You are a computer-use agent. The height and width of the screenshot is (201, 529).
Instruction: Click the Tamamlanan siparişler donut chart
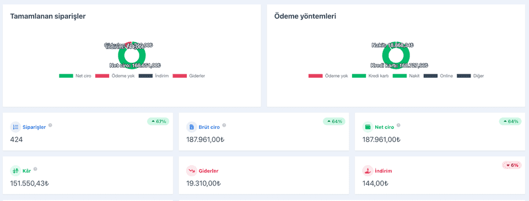pyautogui.click(x=132, y=55)
